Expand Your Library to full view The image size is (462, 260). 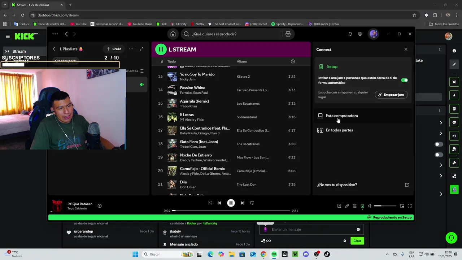tap(141, 49)
